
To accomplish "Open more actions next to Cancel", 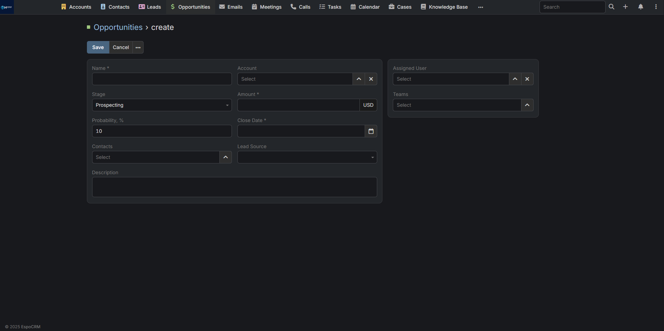I will coord(138,47).
